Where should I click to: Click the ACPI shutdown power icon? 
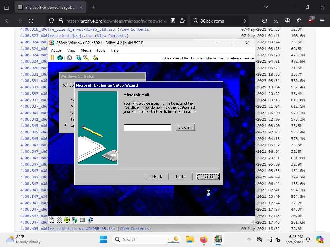click(x=69, y=58)
